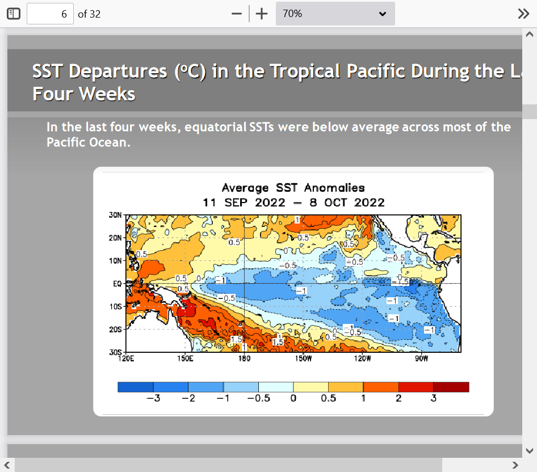Click the darkest blue legend swatch below -3

point(136,387)
